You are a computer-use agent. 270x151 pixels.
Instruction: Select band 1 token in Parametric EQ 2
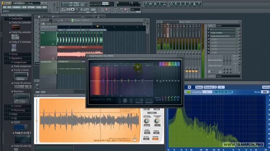[x=103, y=81]
